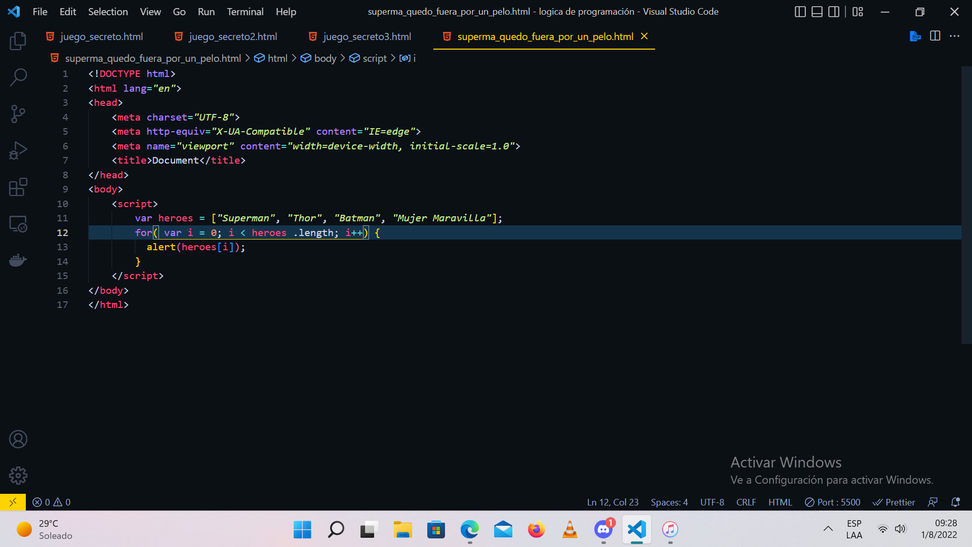Open the Selection menu
The image size is (972, 547).
pyautogui.click(x=108, y=12)
